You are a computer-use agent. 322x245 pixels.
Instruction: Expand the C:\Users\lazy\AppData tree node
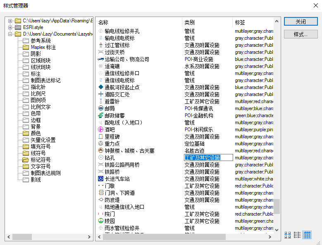click(10, 21)
